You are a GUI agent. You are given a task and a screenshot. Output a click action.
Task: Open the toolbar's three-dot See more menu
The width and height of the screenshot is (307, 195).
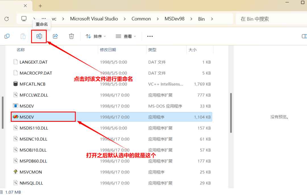click(x=150, y=36)
